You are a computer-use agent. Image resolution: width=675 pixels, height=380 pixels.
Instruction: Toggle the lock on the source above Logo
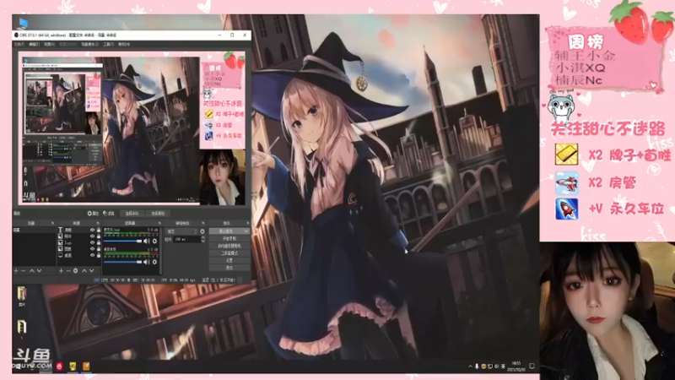(99, 236)
